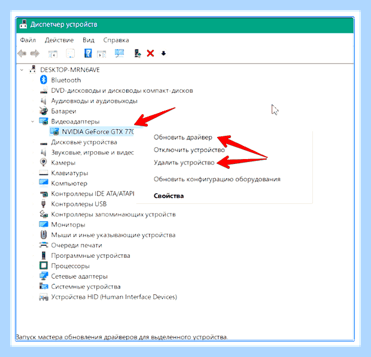The image size is (371, 357).
Task: Click the Update driver toolbar icon
Action: [x=138, y=53]
